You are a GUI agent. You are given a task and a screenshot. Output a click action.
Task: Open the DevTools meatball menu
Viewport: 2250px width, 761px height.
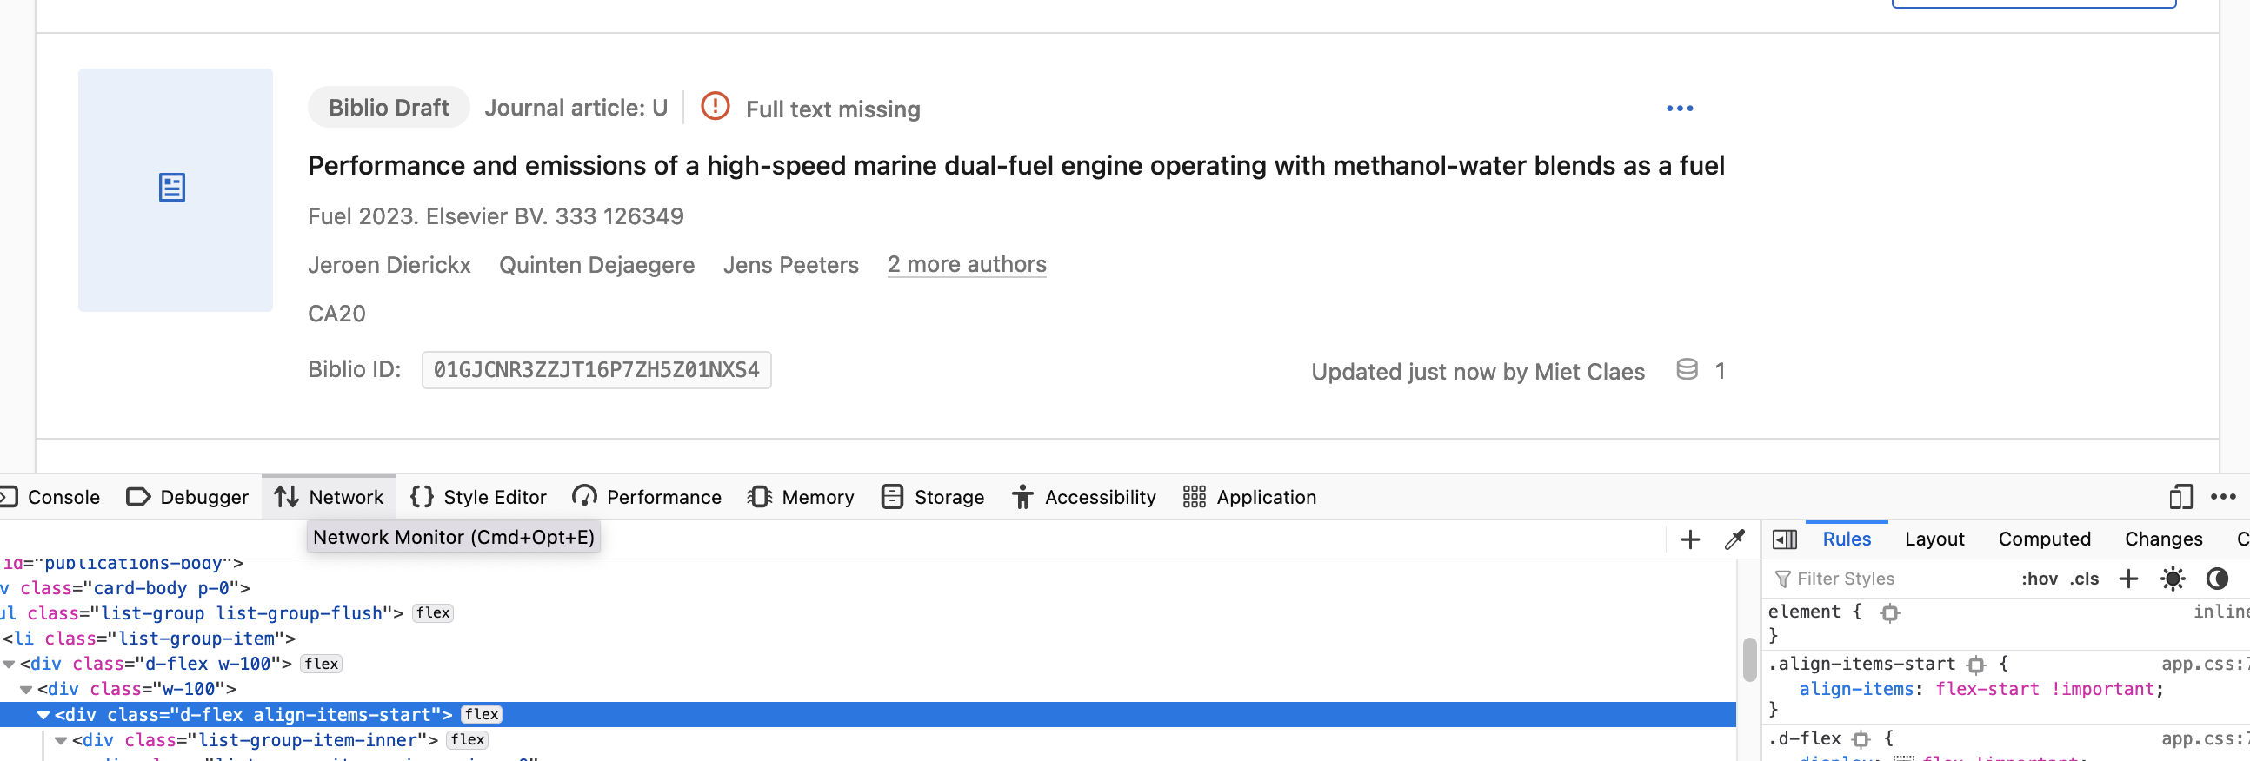tap(2224, 497)
